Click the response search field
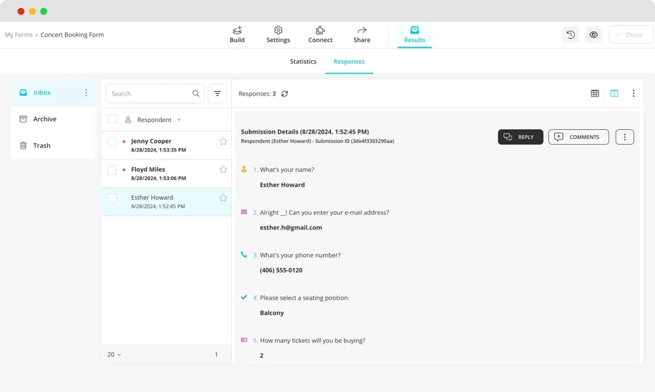 click(149, 94)
